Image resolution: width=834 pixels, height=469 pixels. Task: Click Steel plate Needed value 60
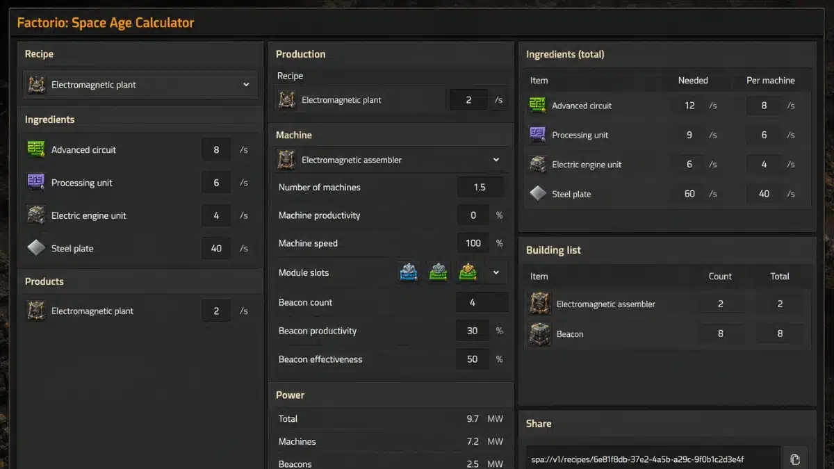(689, 194)
